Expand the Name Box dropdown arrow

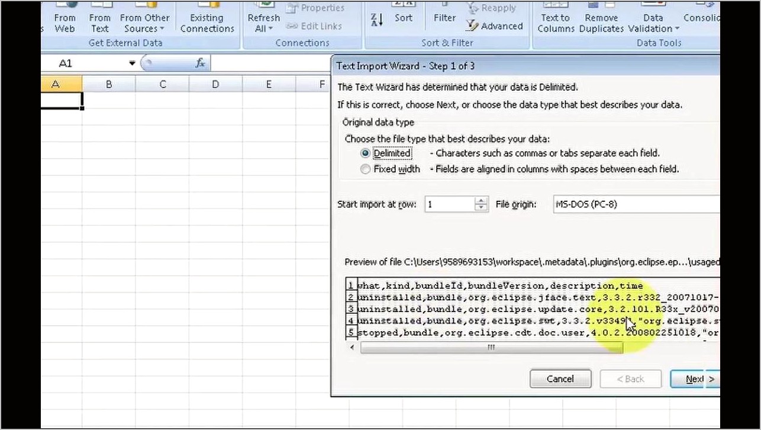(132, 63)
